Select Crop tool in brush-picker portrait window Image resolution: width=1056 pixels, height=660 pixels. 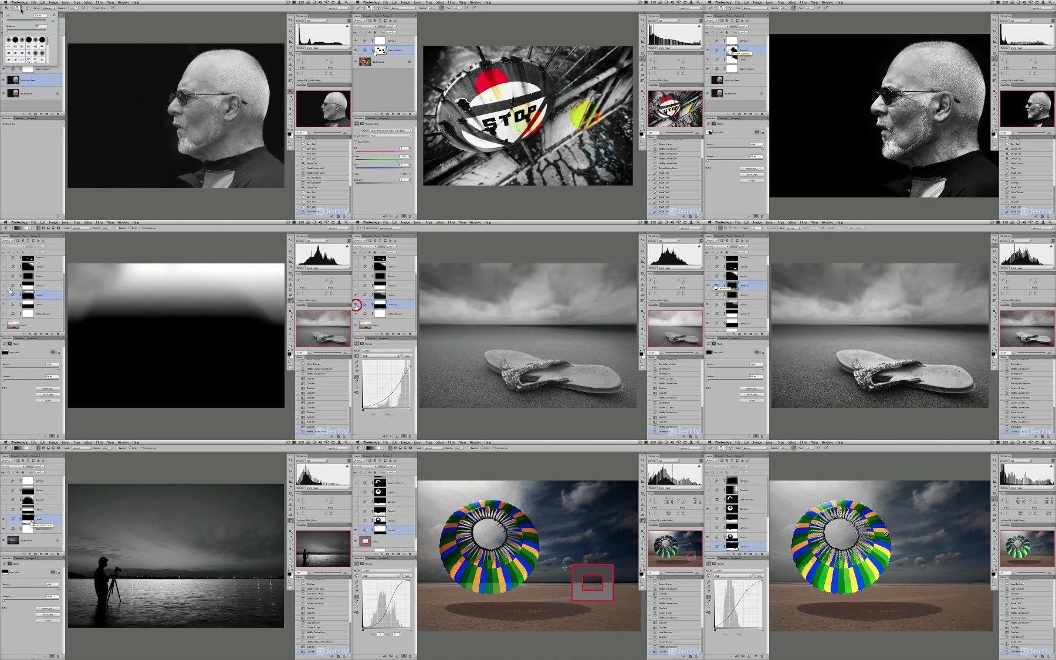(x=290, y=42)
